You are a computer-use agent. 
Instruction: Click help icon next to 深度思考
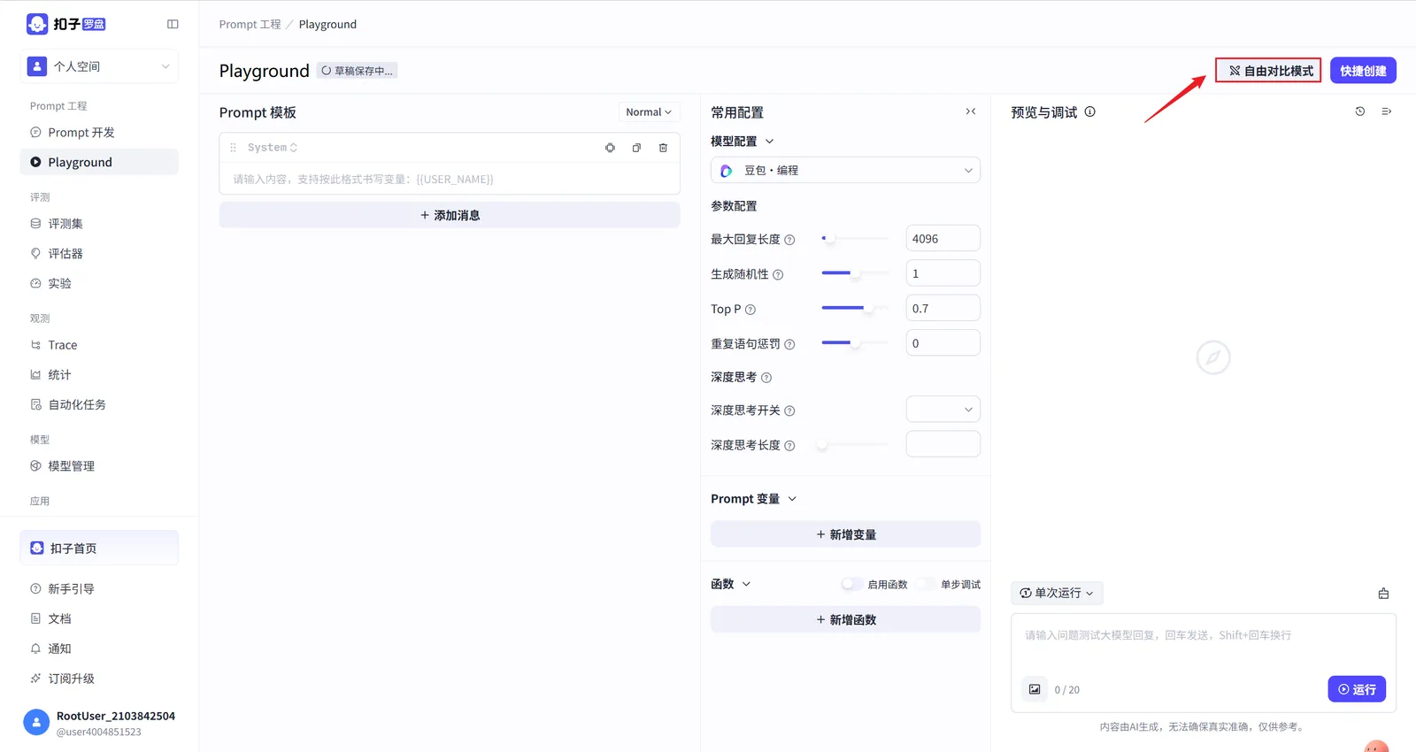coord(766,378)
